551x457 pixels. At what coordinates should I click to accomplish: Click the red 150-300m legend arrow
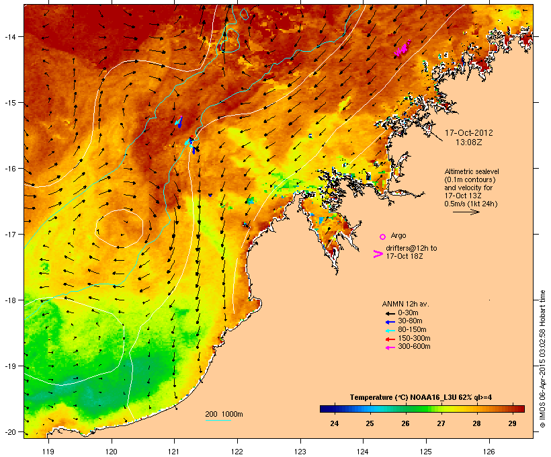(x=390, y=339)
